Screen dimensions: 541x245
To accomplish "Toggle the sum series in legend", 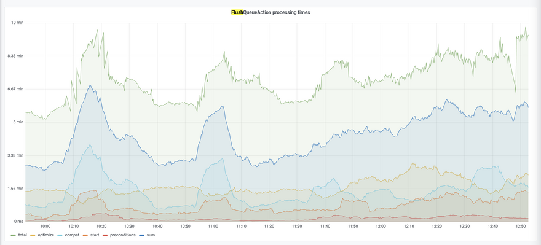I will pos(151,235).
